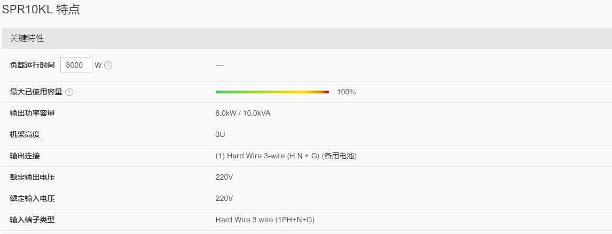This screenshot has width=612, height=234.
Task: Click the 输入端子类型 row label
Action: (x=32, y=220)
